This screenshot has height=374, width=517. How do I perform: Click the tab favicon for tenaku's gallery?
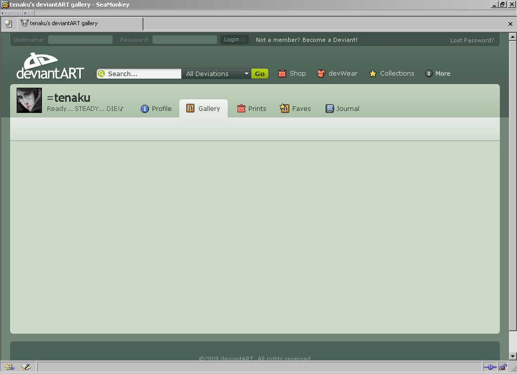click(24, 23)
